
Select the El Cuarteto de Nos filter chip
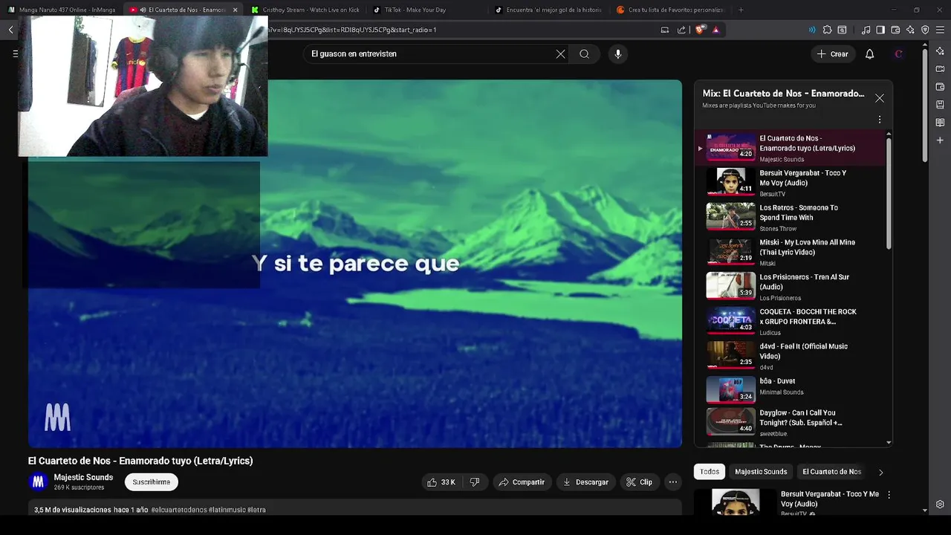tap(831, 472)
